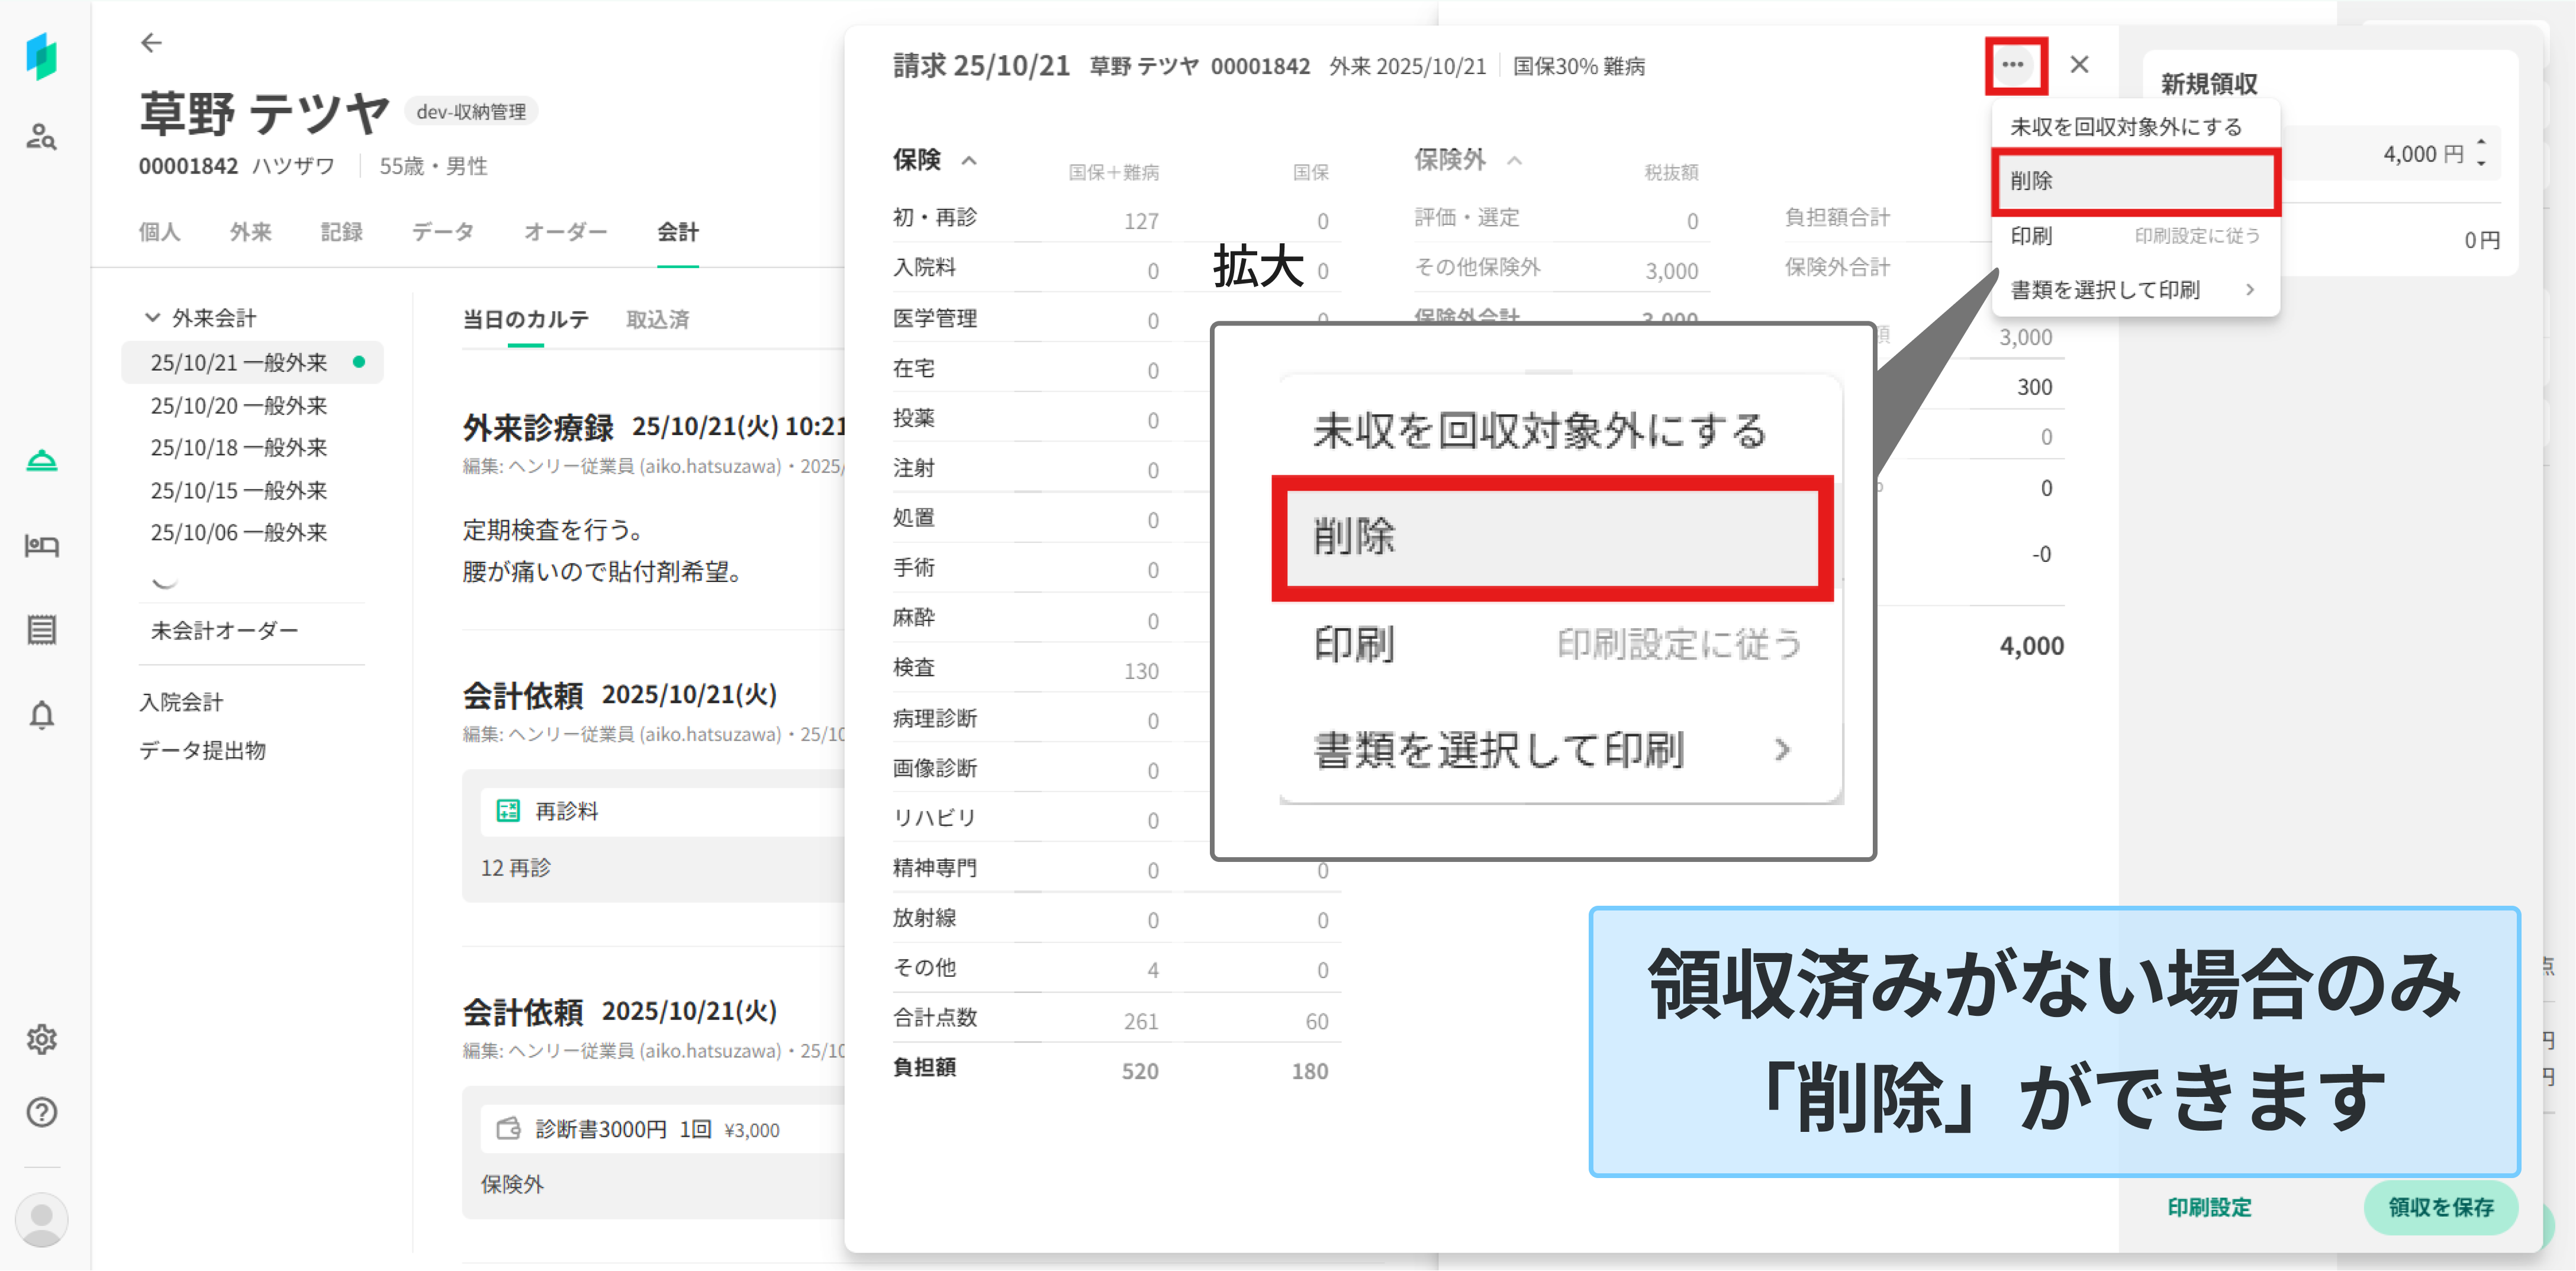Switch to 取込済 tab
Image resolution: width=2576 pixels, height=1271 pixels.
[657, 320]
